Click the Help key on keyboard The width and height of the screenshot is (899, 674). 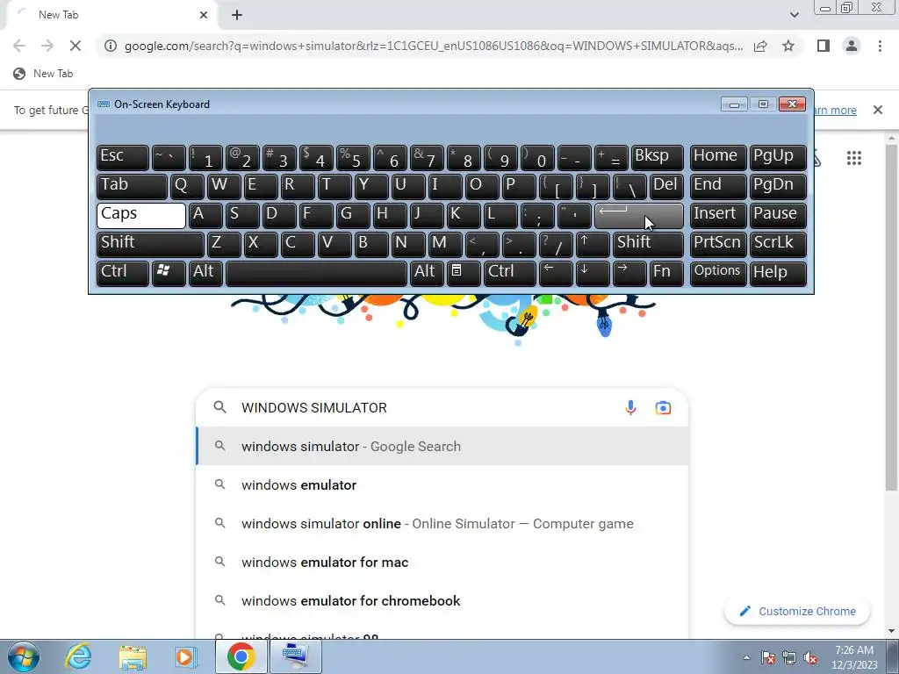click(778, 273)
